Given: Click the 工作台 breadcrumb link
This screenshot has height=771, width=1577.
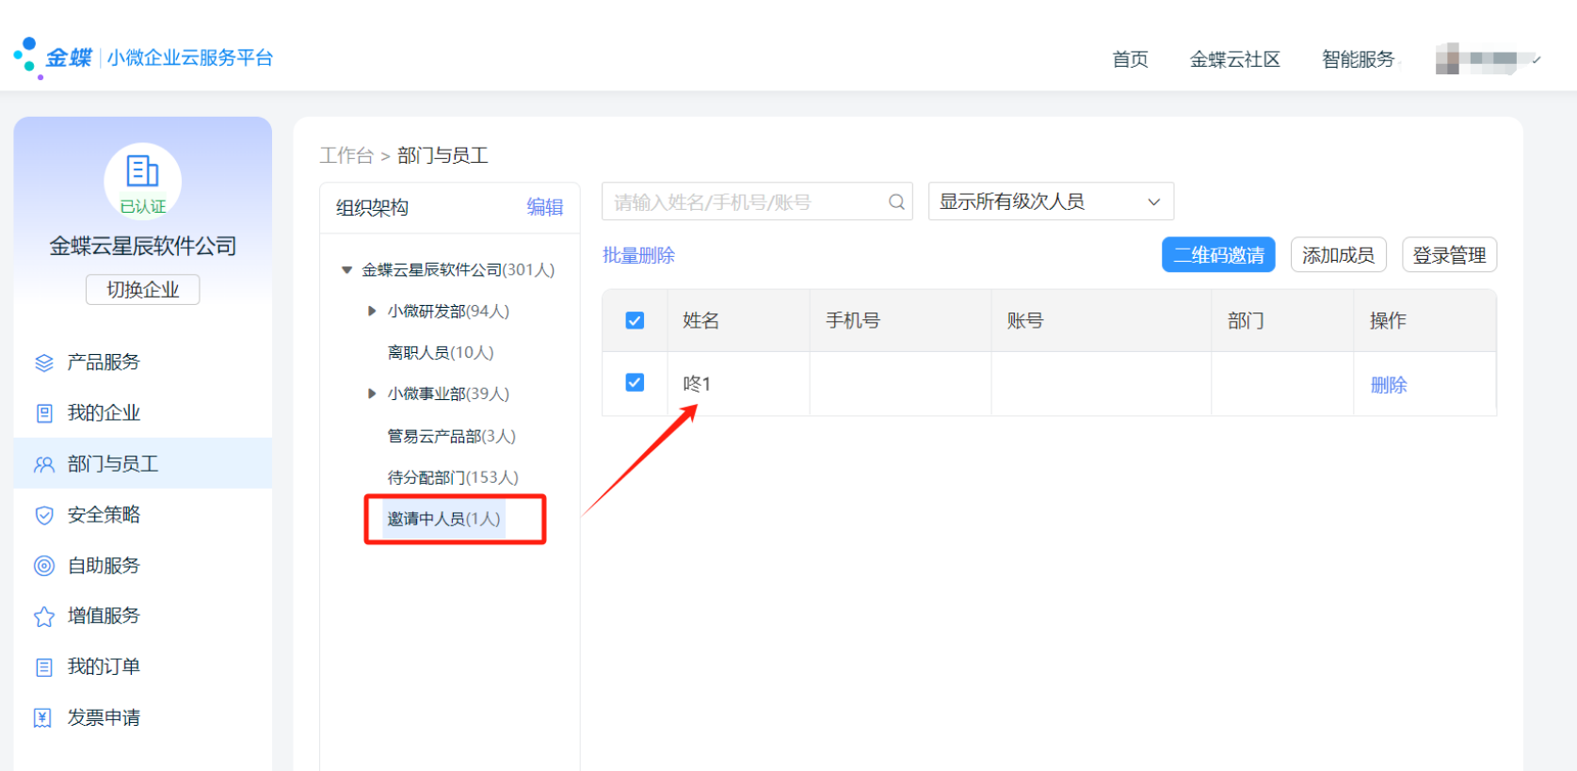Looking at the screenshot, I should click(346, 155).
